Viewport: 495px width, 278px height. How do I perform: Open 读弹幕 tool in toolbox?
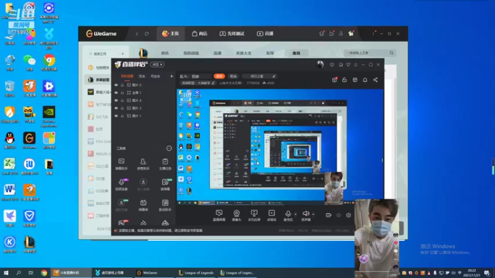165,185
